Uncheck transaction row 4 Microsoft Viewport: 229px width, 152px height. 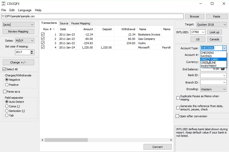coord(43,47)
